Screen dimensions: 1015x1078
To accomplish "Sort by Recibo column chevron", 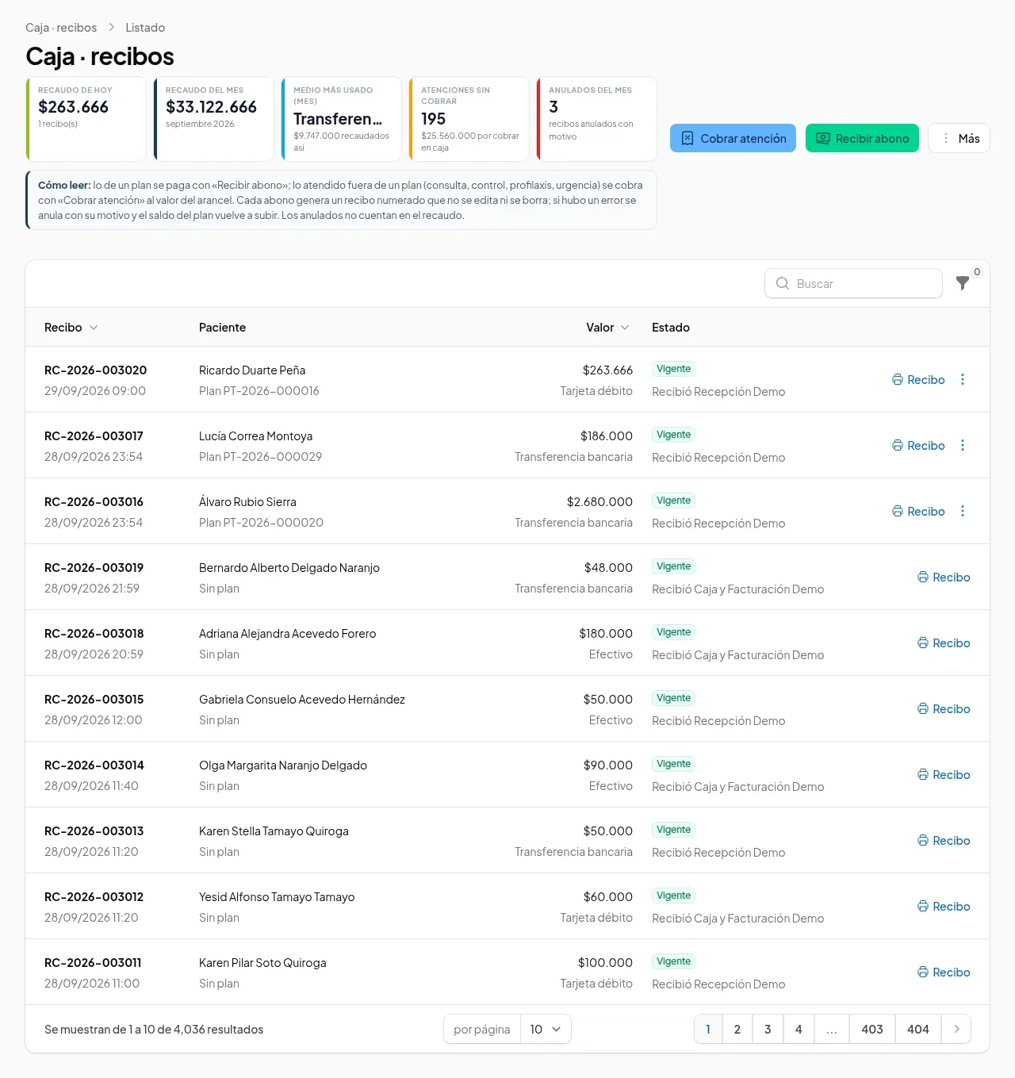I will pyautogui.click(x=94, y=328).
